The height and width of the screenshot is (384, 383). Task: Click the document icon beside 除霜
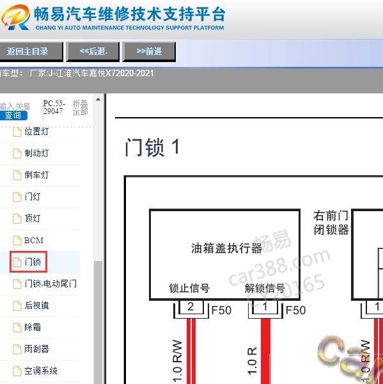click(x=17, y=328)
